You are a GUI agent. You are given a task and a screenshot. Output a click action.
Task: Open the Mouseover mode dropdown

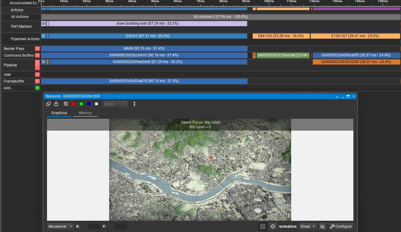click(x=60, y=227)
